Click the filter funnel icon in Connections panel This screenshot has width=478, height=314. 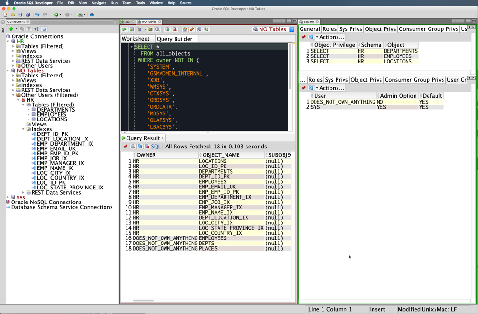pos(28,29)
